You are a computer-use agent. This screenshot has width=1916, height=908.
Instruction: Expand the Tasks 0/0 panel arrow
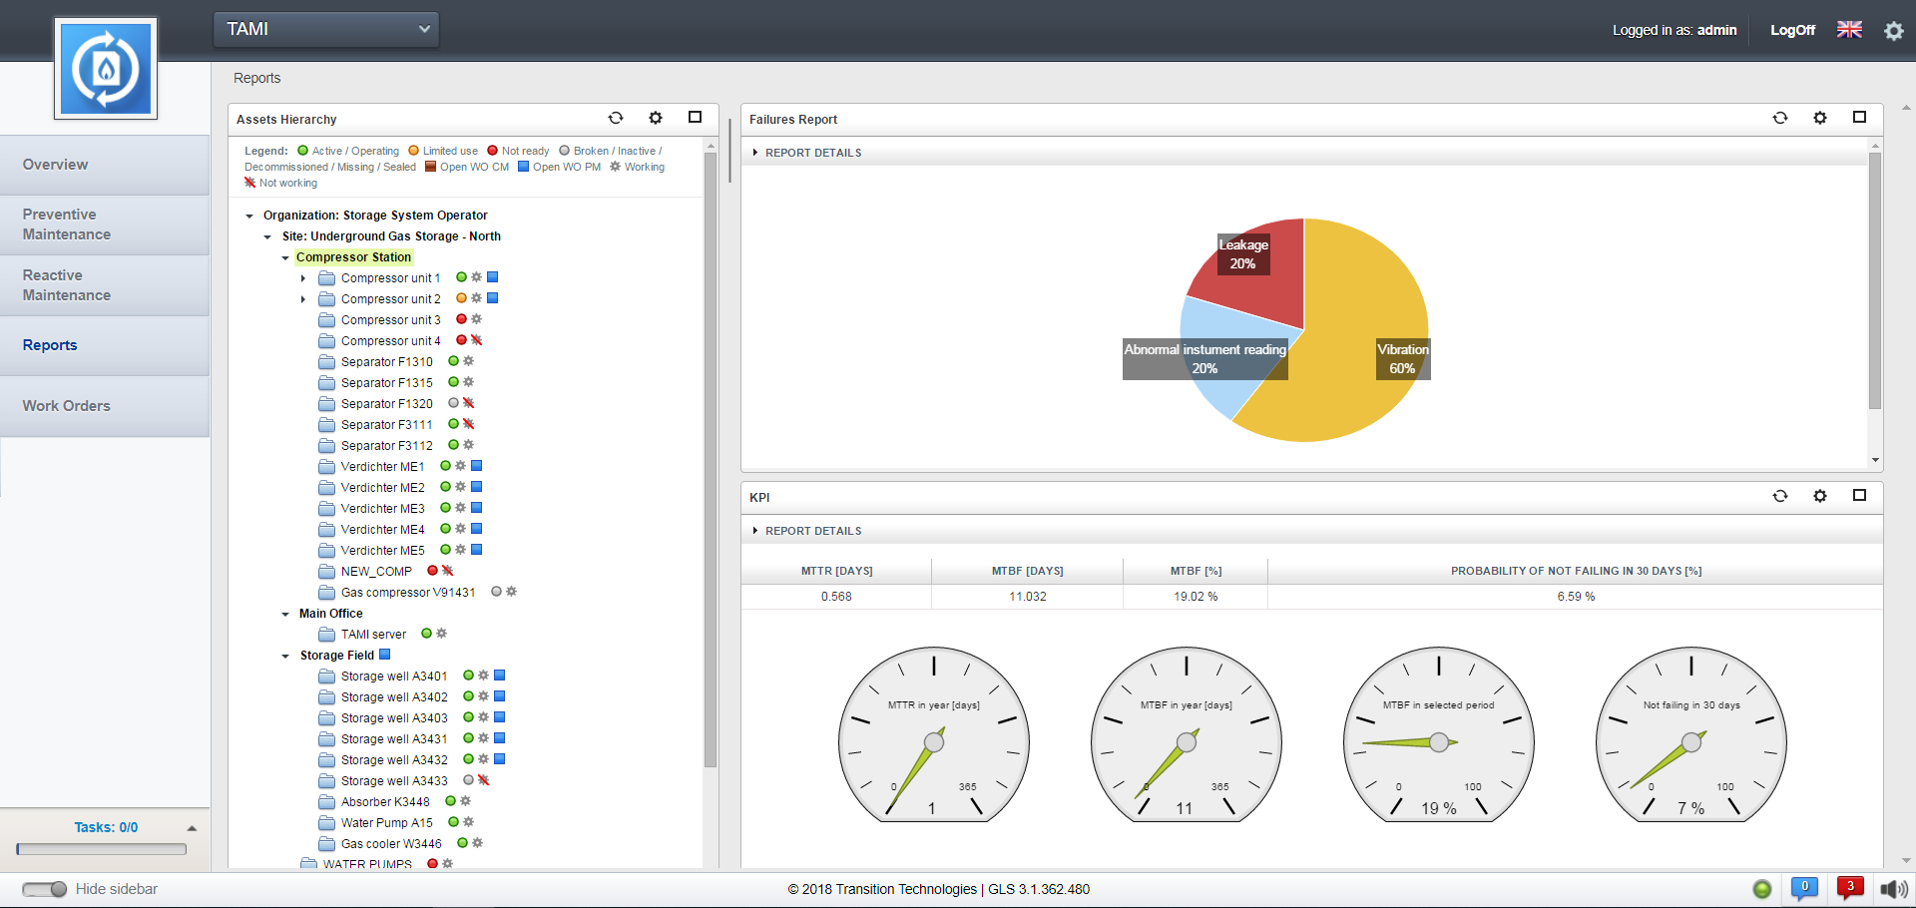tap(192, 828)
